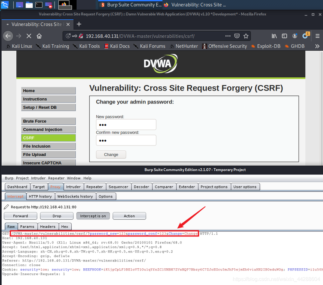The height and width of the screenshot is (285, 323).
Task: Open the WebSockets history sub-tab
Action: point(75,197)
